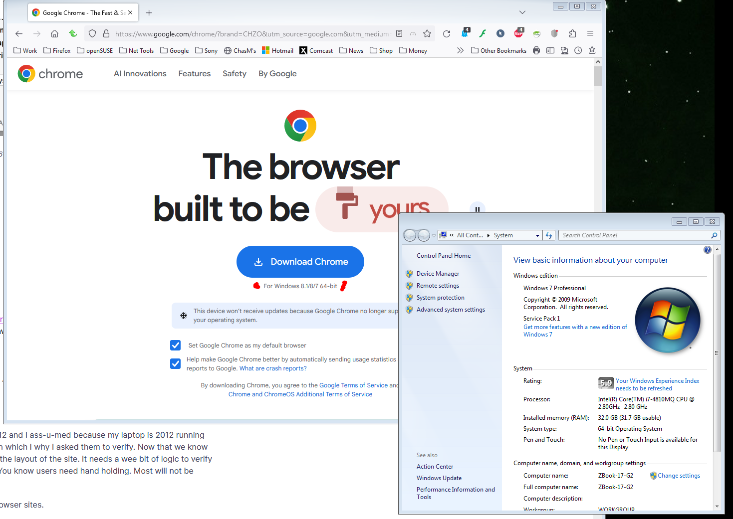Open the list all tabs dropdown arrow

pos(522,12)
